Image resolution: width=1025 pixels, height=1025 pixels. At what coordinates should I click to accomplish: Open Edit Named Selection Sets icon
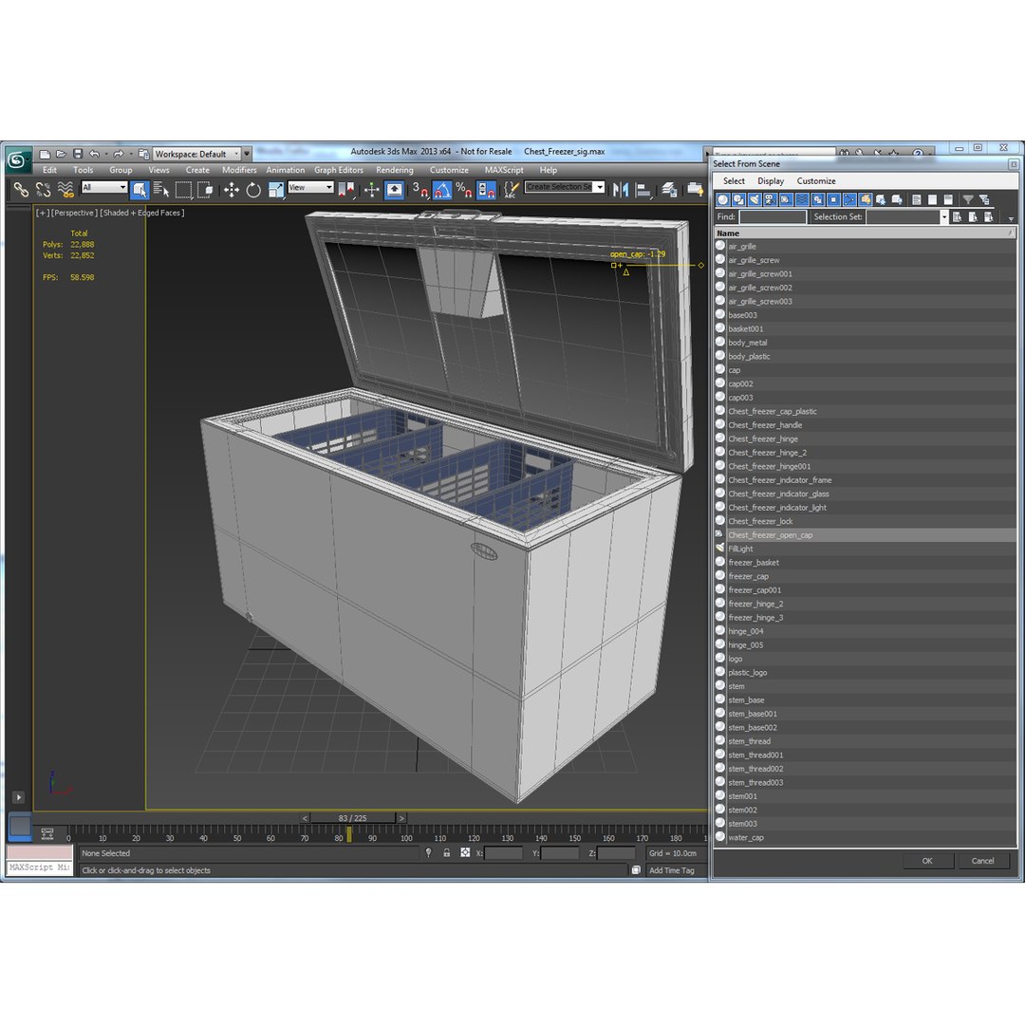pos(511,190)
